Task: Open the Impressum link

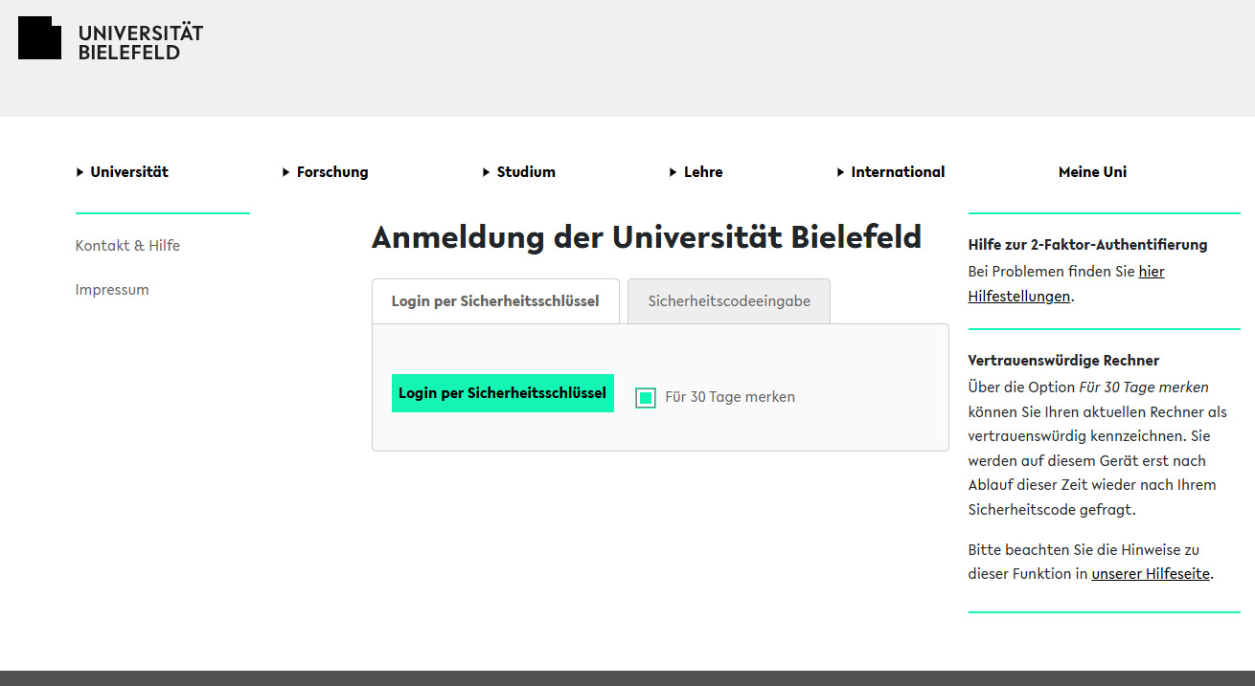Action: click(112, 290)
